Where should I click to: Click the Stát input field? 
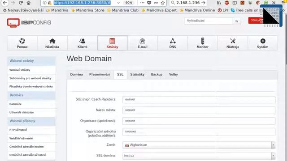199,99
